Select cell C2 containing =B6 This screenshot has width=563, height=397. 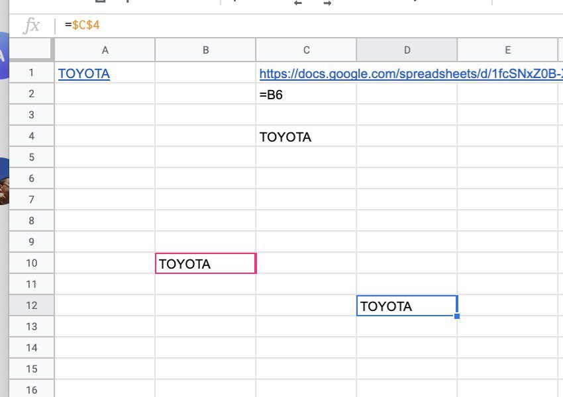(x=306, y=95)
